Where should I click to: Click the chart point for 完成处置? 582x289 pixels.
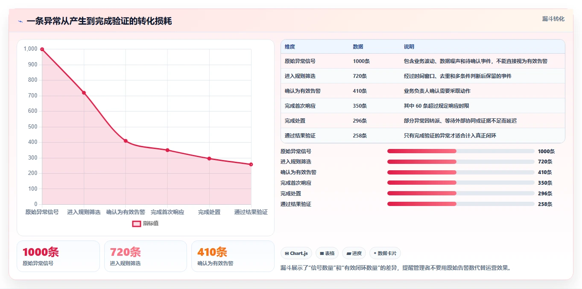coord(209,158)
